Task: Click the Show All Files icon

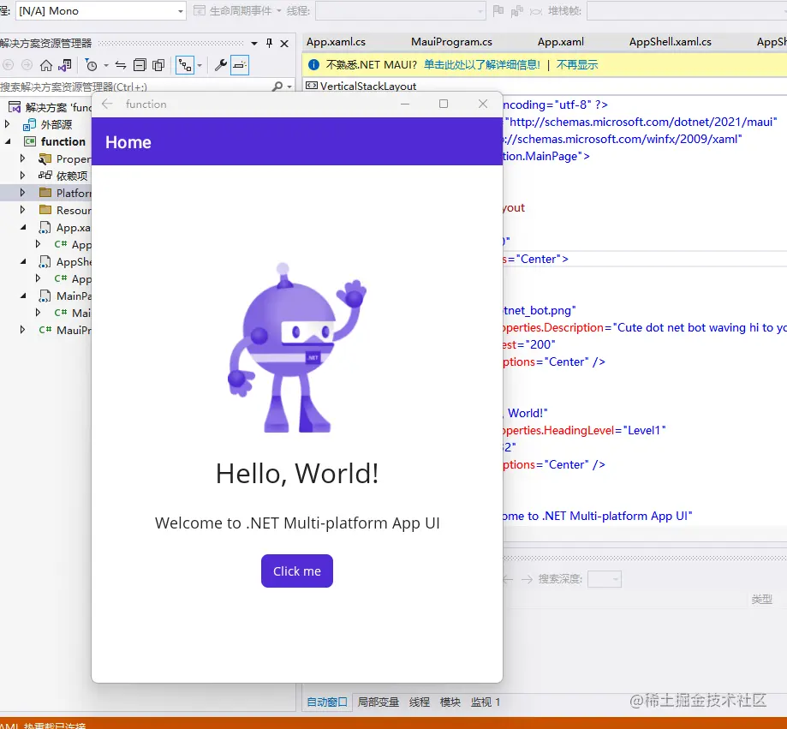Action: pyautogui.click(x=158, y=65)
